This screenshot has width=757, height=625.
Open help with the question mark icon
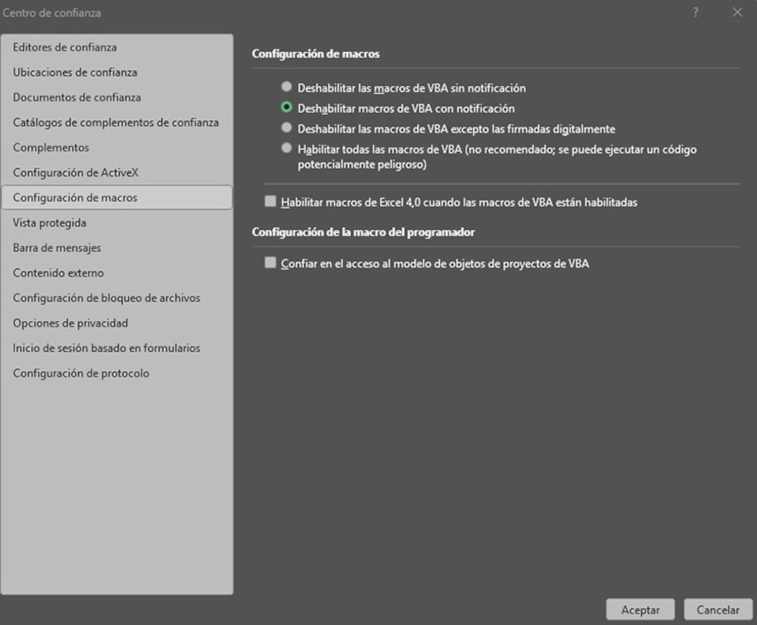[696, 12]
